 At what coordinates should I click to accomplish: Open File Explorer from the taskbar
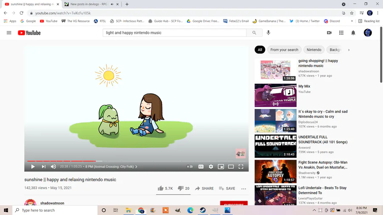tap(128, 210)
